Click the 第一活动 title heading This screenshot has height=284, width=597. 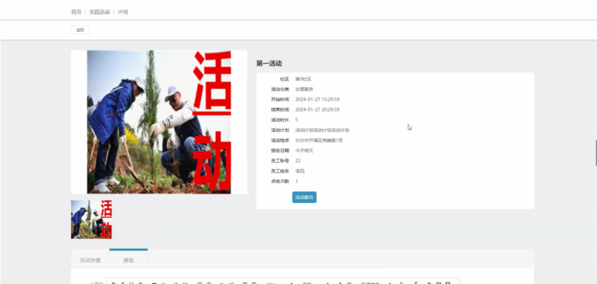(x=269, y=63)
